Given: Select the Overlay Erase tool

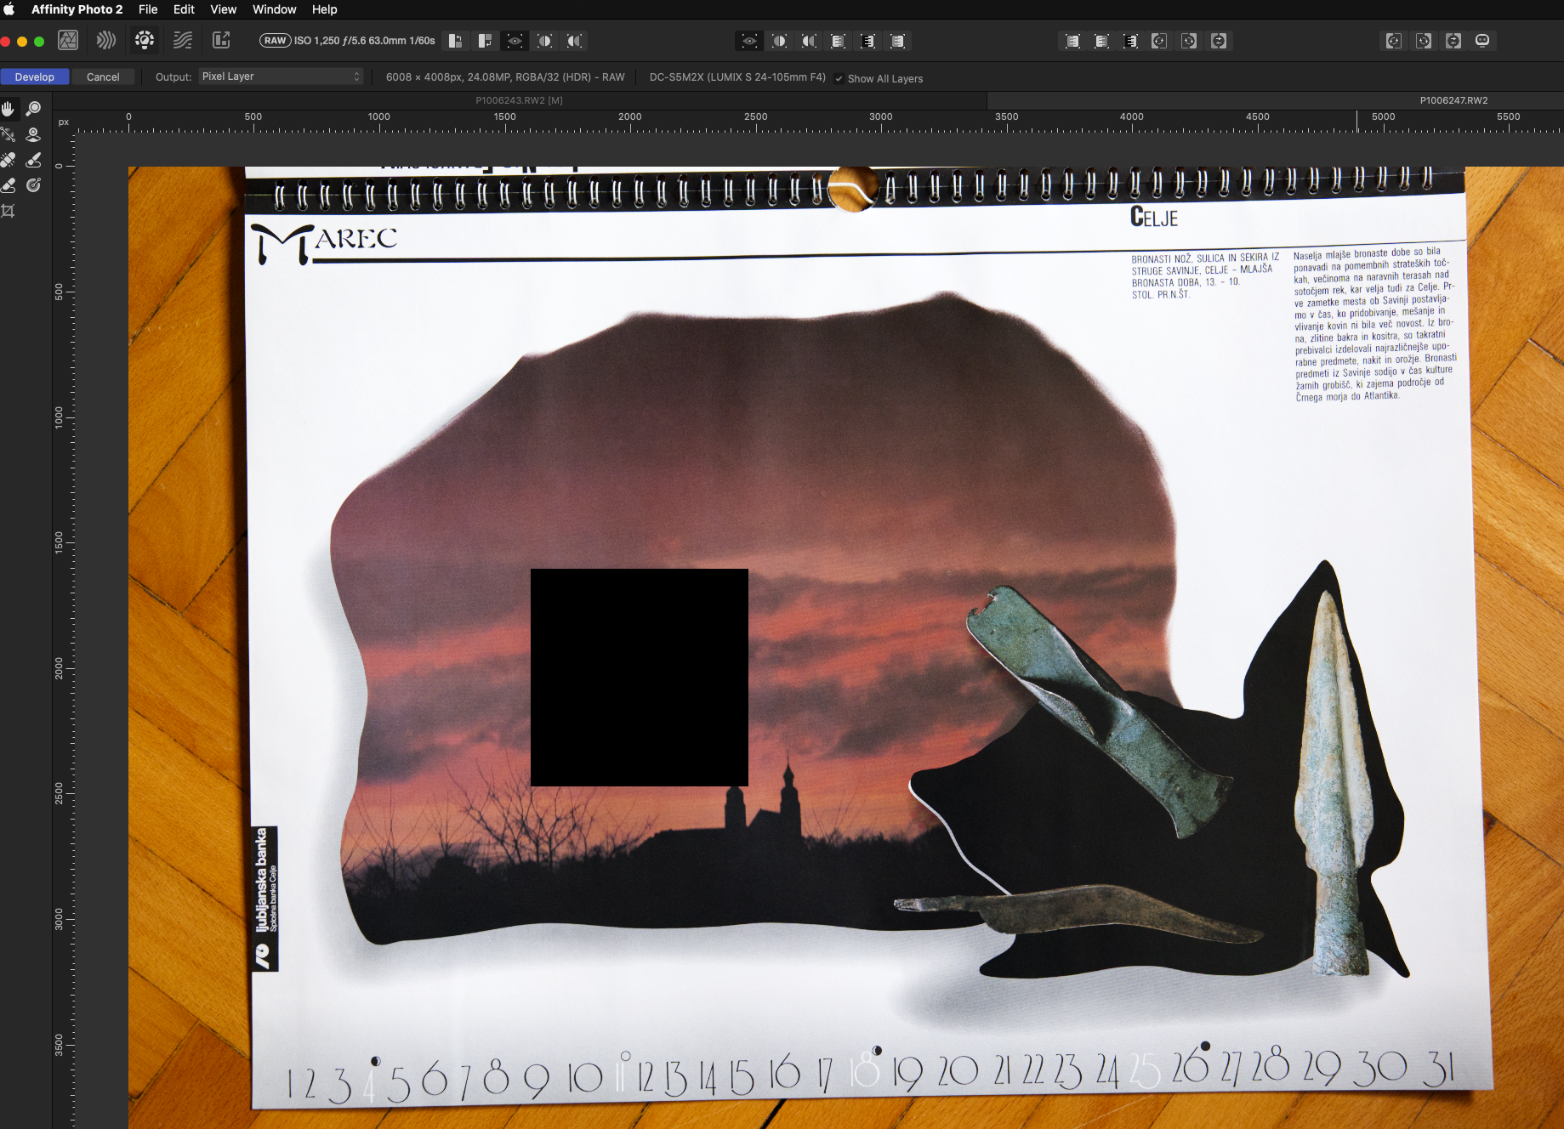Looking at the screenshot, I should 9,185.
